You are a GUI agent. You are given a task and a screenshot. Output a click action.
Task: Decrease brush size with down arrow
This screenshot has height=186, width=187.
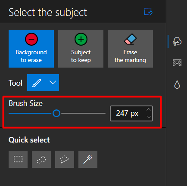pos(149,117)
